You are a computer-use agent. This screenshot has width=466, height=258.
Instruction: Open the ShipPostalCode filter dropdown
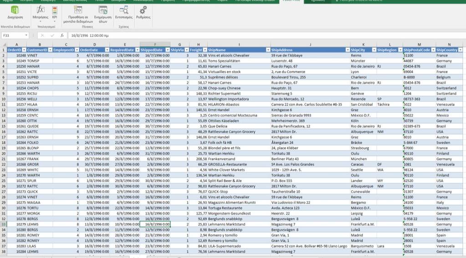(433, 50)
